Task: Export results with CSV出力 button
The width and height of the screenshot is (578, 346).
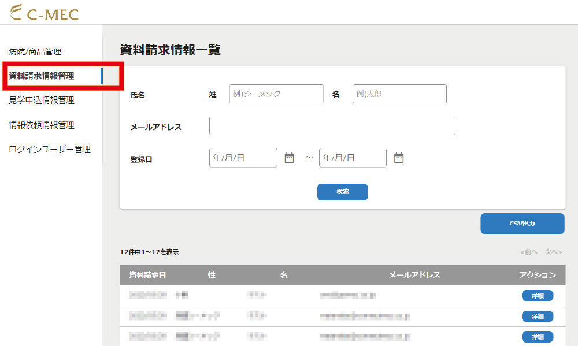Action: (x=523, y=224)
